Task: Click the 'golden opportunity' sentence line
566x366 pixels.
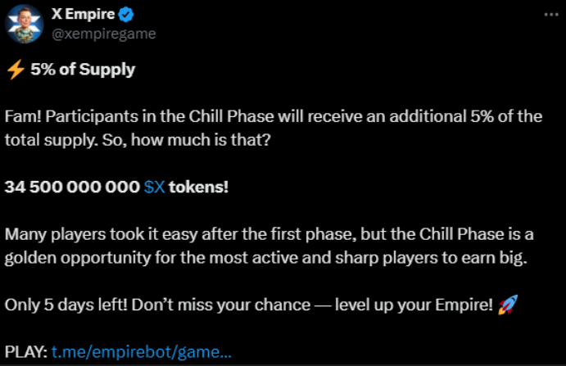Action: coord(266,258)
